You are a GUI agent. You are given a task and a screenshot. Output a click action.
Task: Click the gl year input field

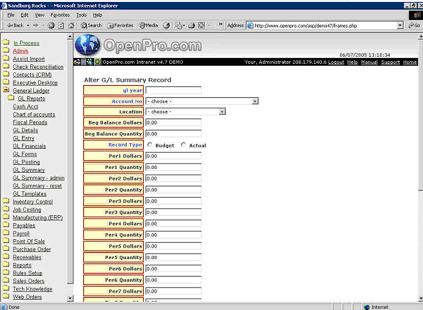[x=173, y=91]
